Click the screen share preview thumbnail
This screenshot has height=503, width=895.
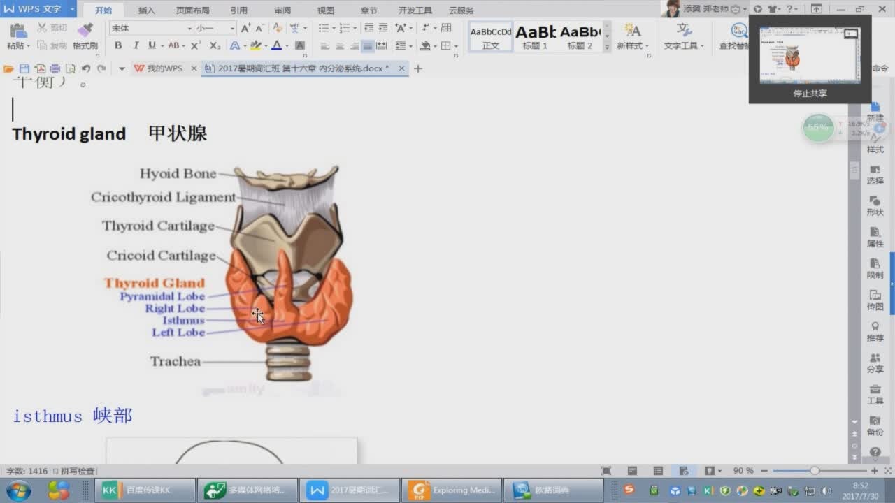pos(810,56)
